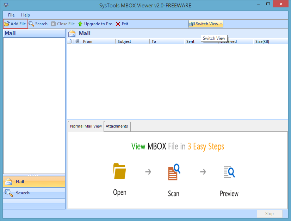
Task: Select the Mail pane in left sidebar bottom
Action: tap(34, 182)
